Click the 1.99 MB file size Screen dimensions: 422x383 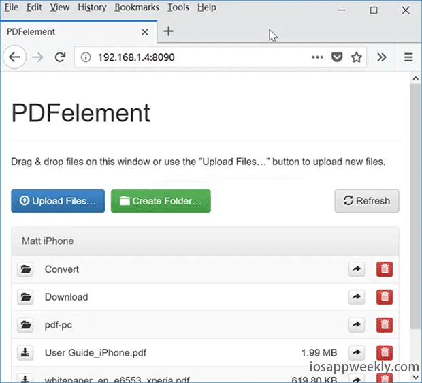pyautogui.click(x=319, y=352)
